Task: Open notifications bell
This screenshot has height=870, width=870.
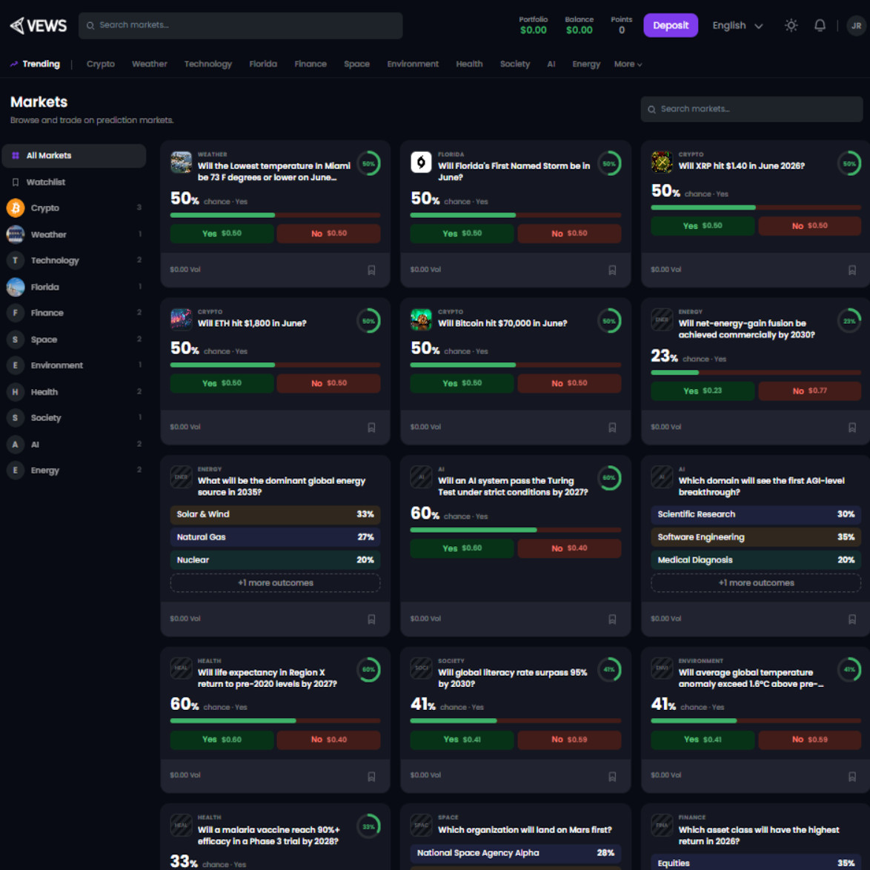Action: click(x=820, y=25)
